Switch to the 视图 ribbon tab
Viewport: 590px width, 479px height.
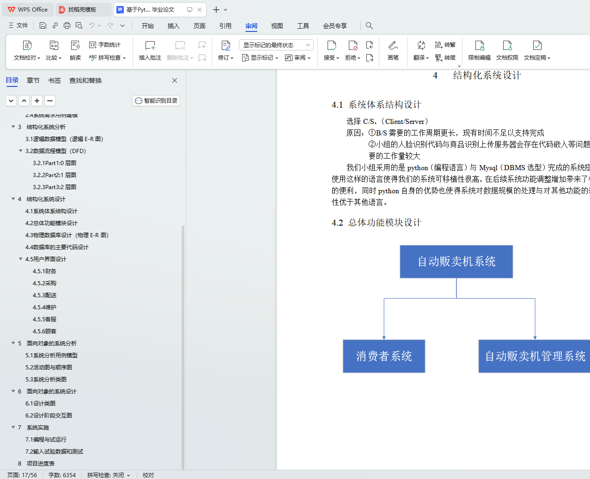pos(277,26)
